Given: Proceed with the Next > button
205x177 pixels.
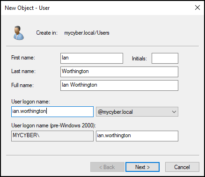Looking at the screenshot, I should tap(142, 167).
